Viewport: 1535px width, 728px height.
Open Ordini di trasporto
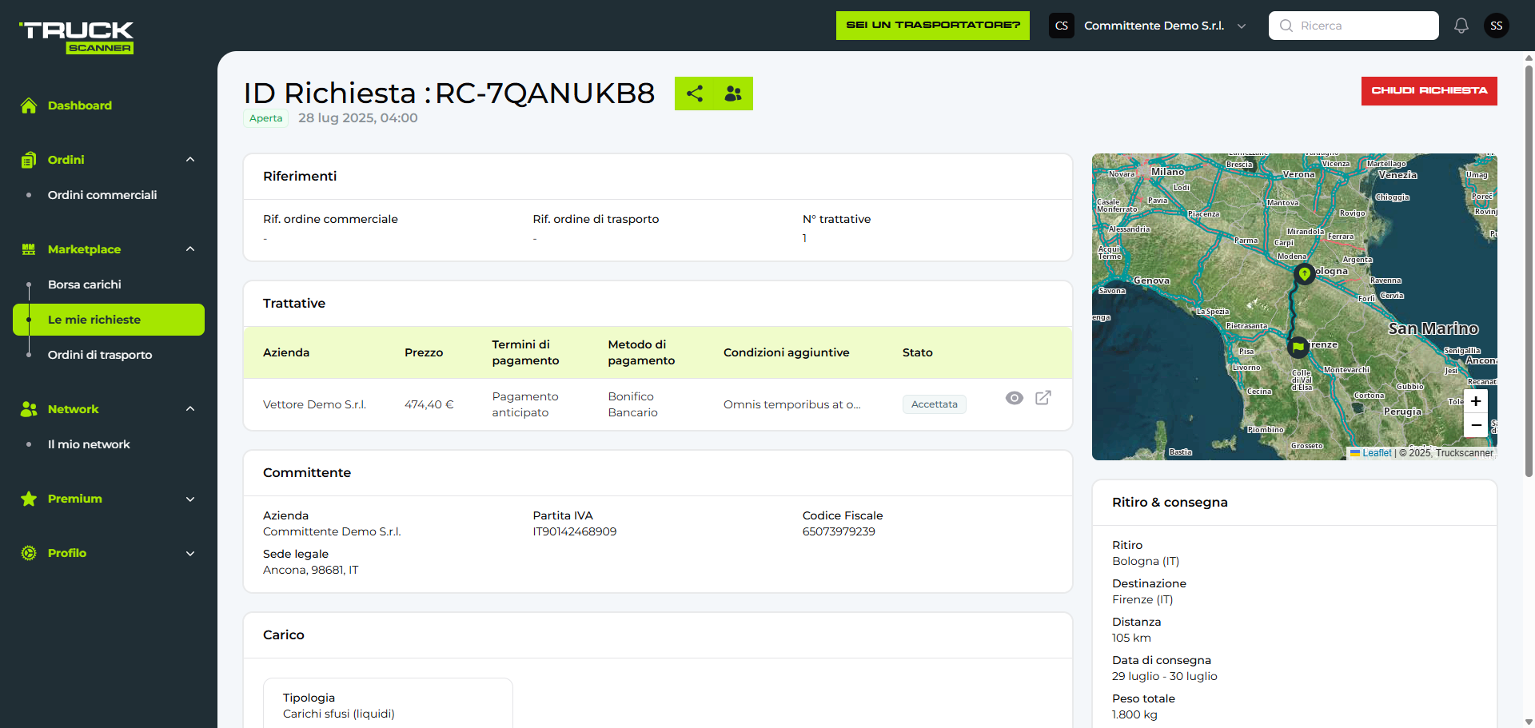(100, 355)
